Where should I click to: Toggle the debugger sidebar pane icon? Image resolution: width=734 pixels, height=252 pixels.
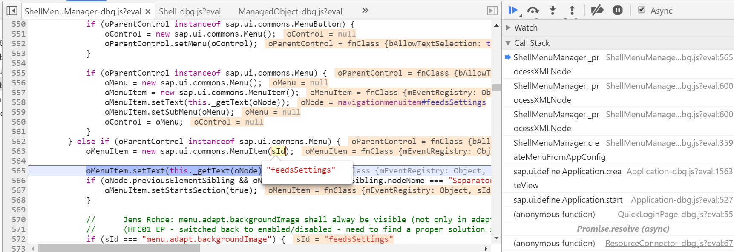point(492,11)
